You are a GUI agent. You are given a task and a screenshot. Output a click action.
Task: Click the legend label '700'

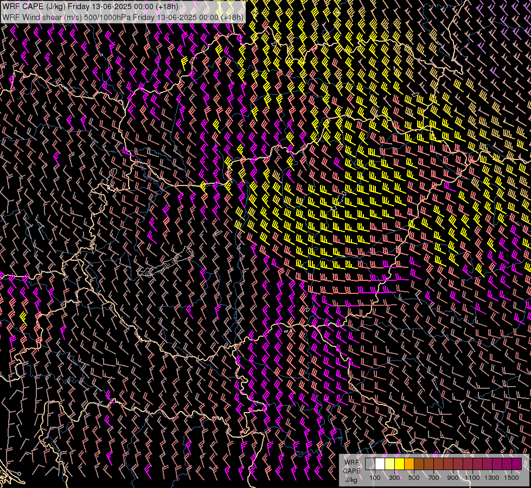[433, 478]
